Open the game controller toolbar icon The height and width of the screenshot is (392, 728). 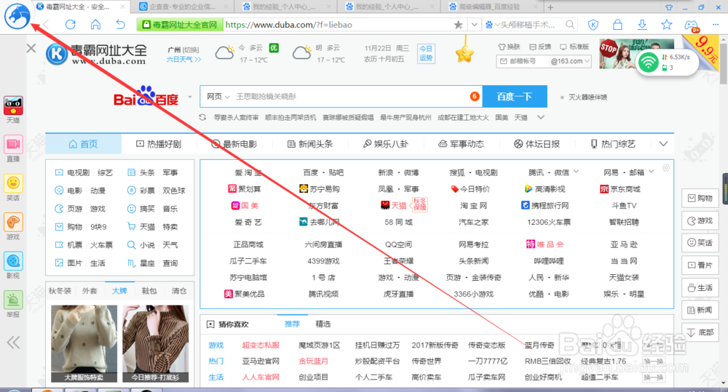point(692,25)
